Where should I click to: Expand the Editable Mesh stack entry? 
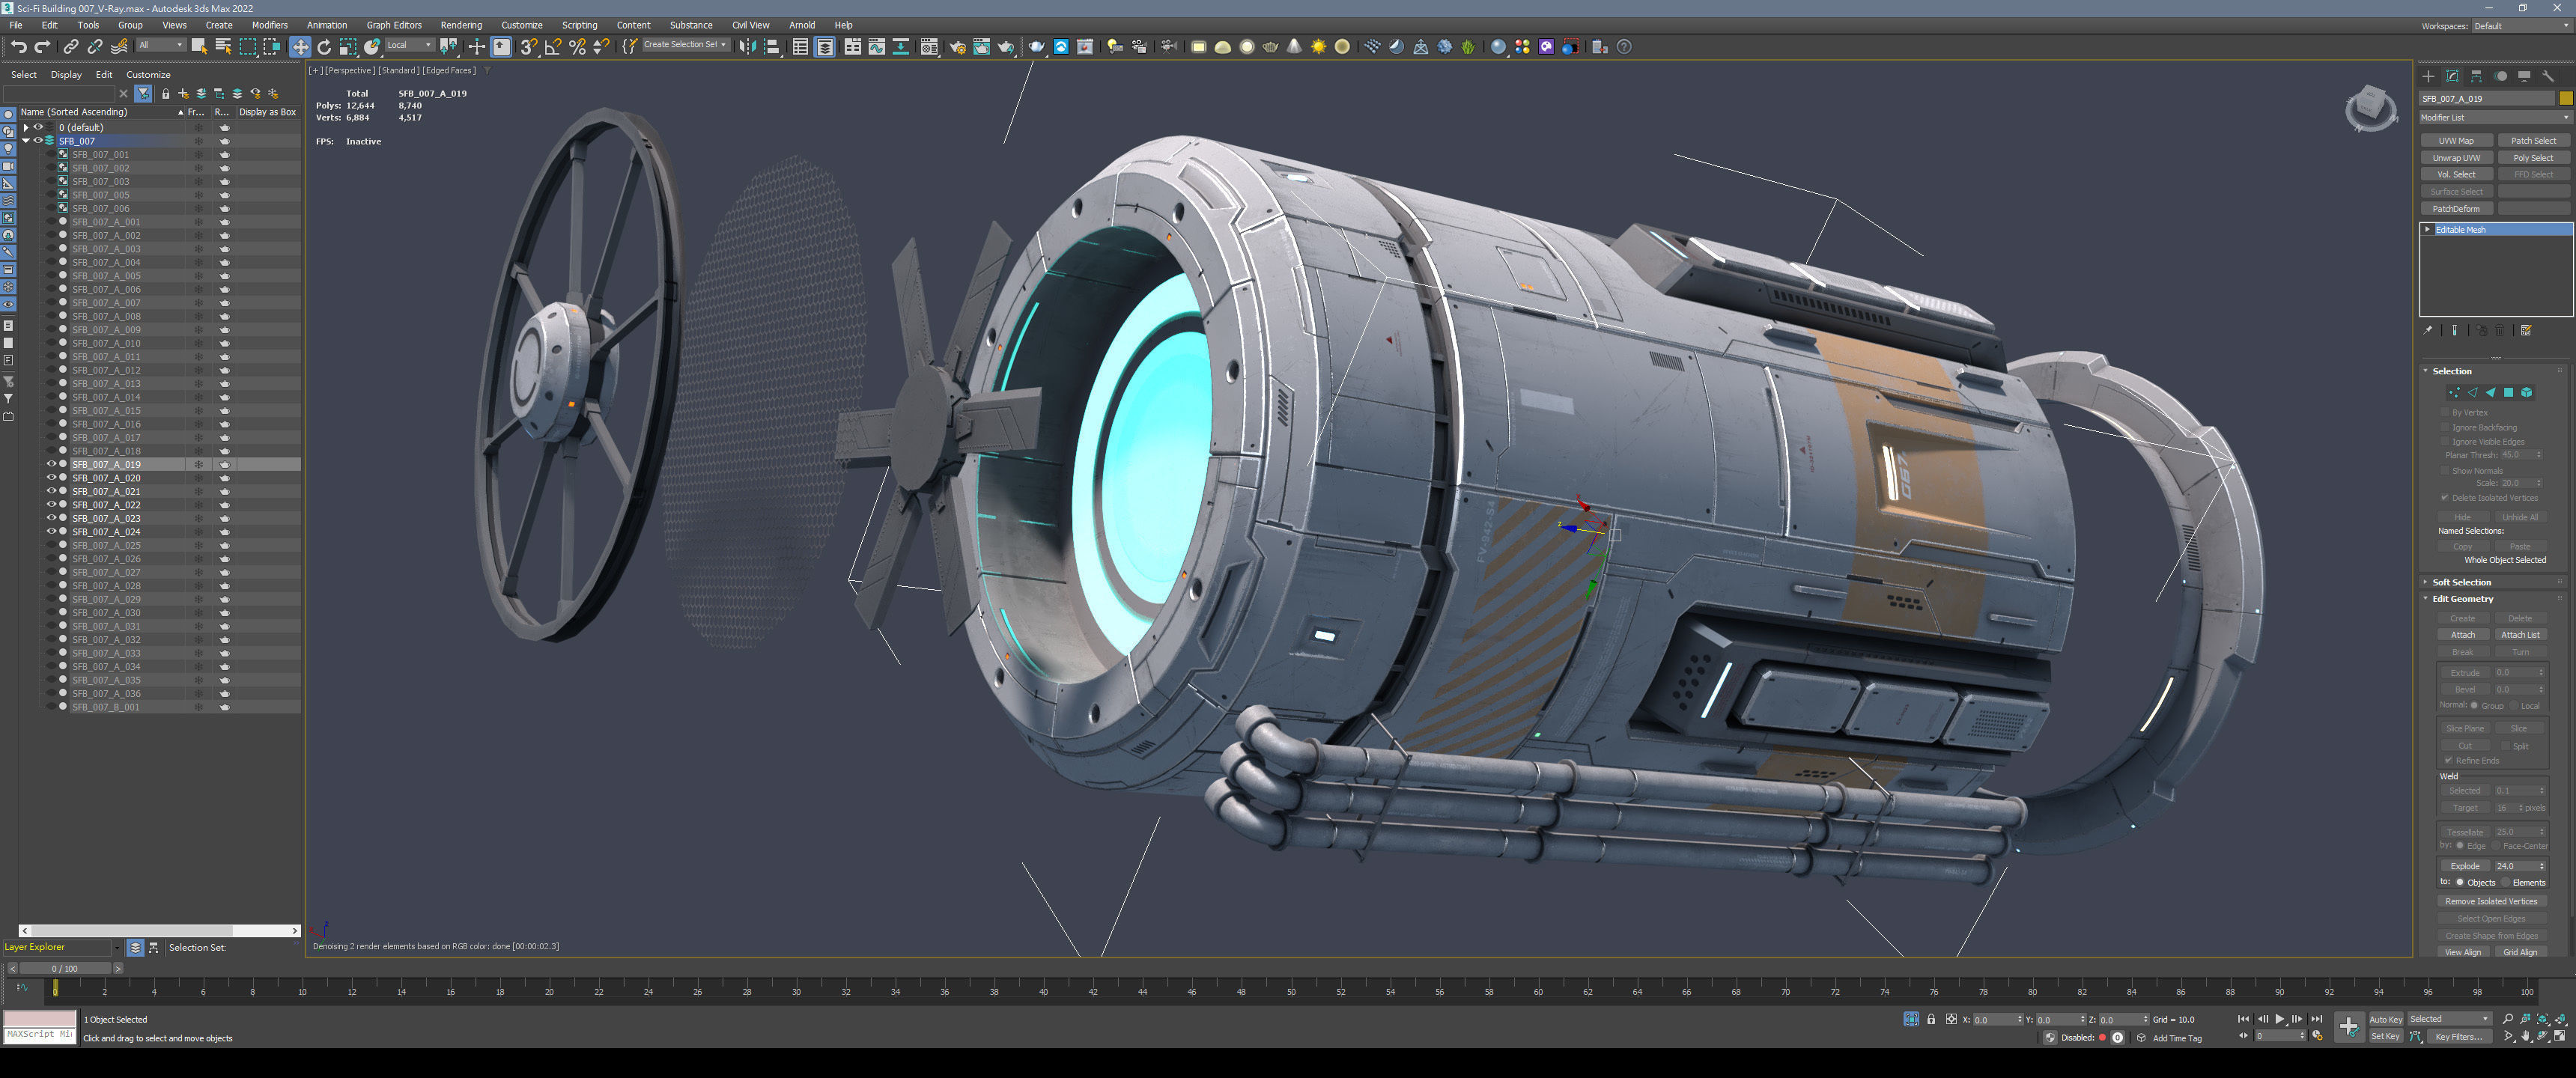2428,230
